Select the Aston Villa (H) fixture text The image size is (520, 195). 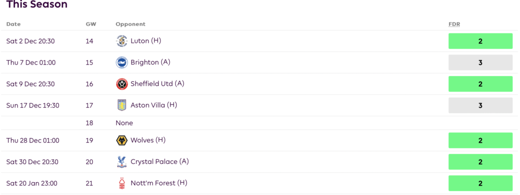click(x=154, y=105)
